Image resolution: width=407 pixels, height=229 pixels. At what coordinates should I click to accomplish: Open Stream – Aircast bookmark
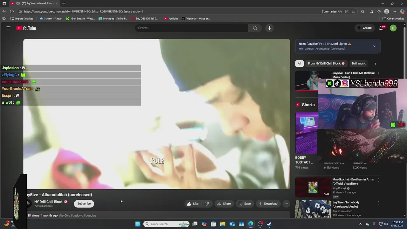pos(51,19)
